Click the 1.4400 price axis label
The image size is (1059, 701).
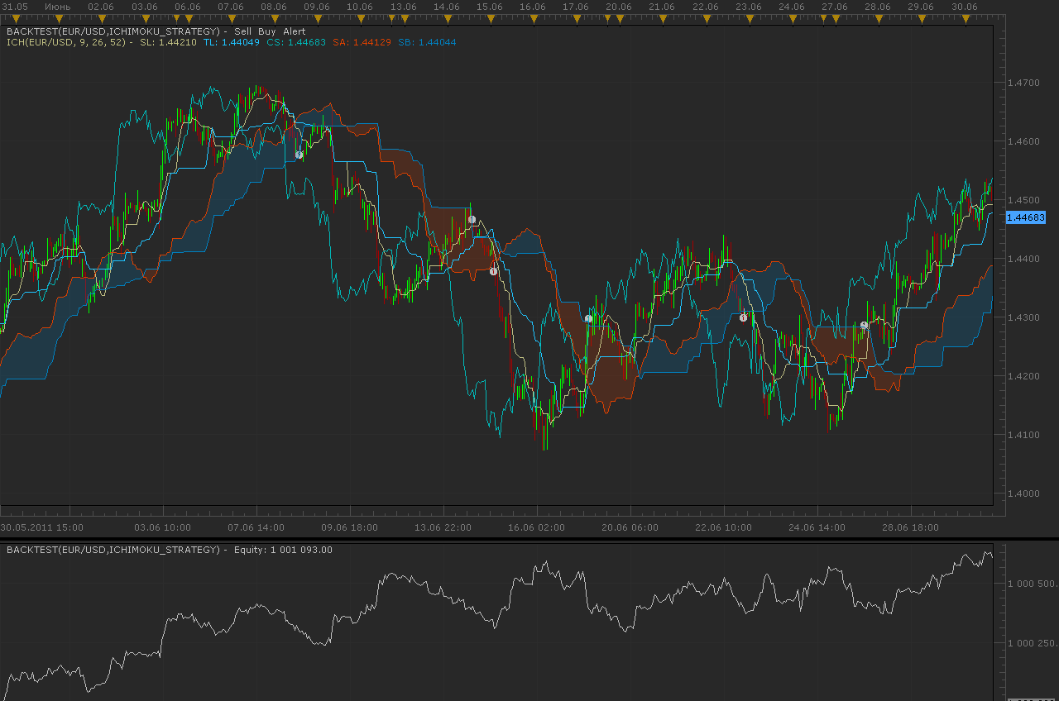(1023, 260)
